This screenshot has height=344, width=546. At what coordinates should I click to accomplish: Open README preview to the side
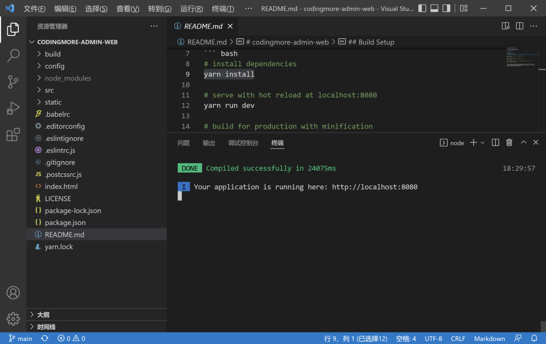505,26
